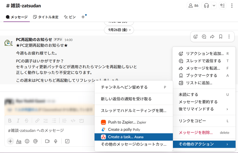Screen dimensions: 238x153
Task: Toggle italic formatting in composer
Action: [x=18, y=121]
